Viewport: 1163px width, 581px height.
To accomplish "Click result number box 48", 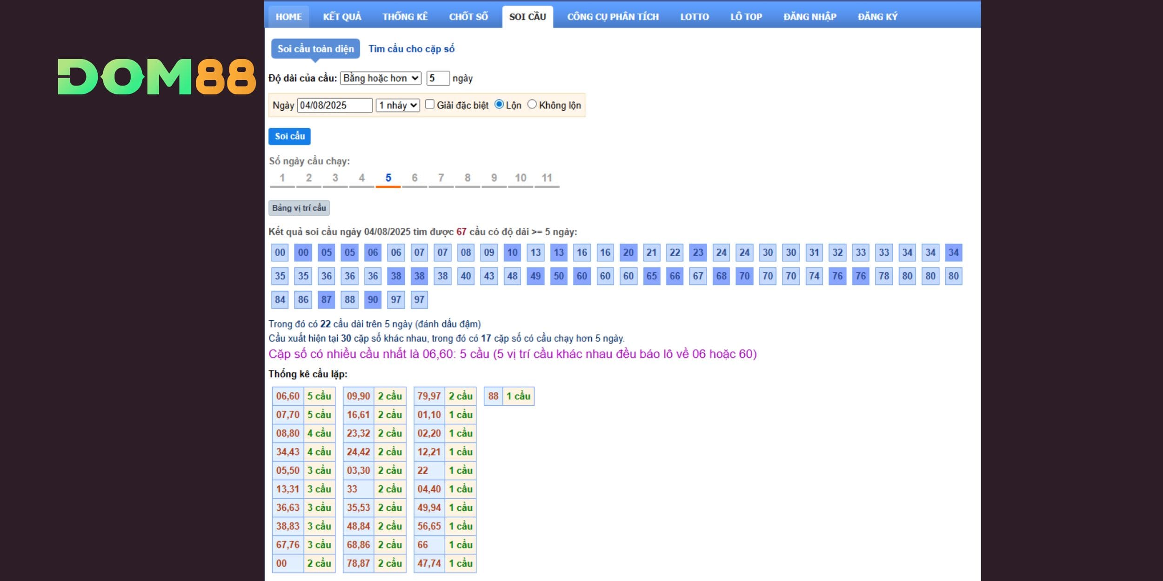I will click(512, 276).
